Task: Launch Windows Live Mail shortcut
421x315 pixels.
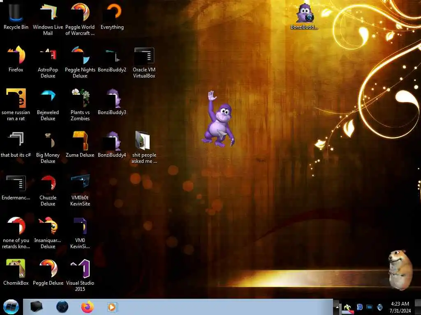Action: (48, 19)
